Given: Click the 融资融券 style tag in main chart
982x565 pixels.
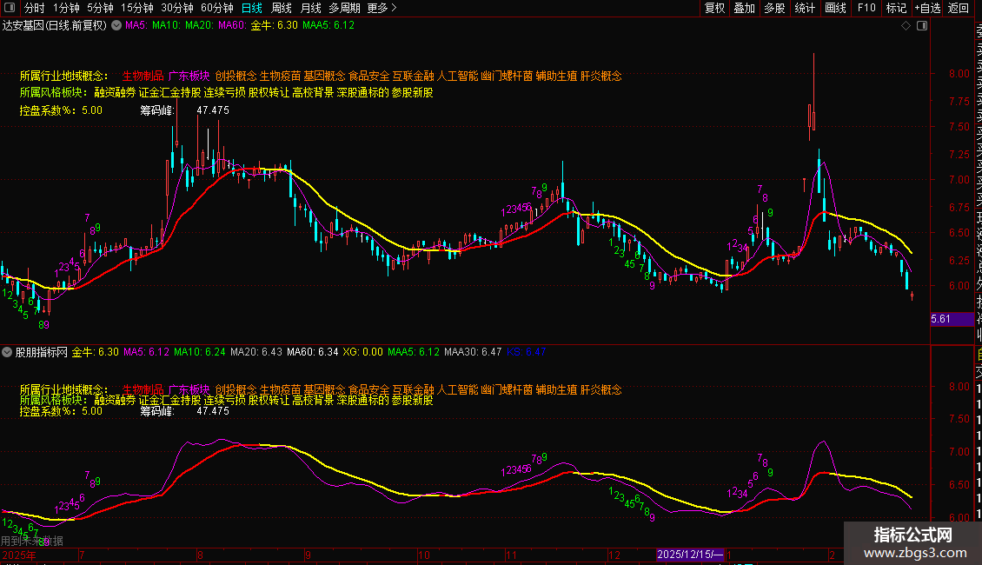Looking at the screenshot, I should pyautogui.click(x=115, y=93).
